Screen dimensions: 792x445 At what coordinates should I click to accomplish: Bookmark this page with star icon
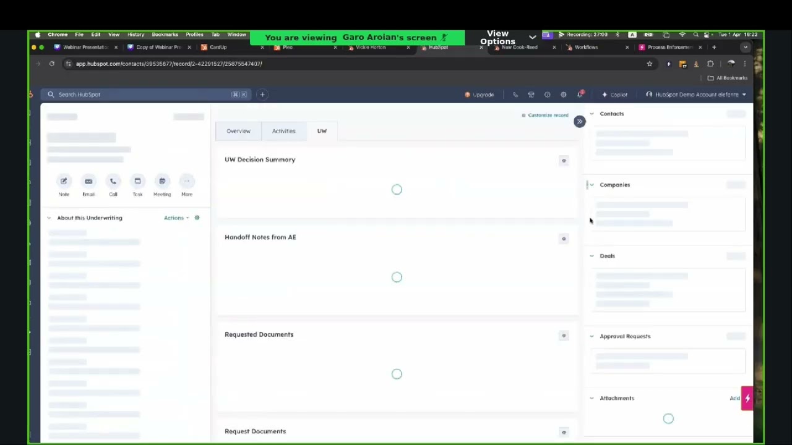(649, 64)
